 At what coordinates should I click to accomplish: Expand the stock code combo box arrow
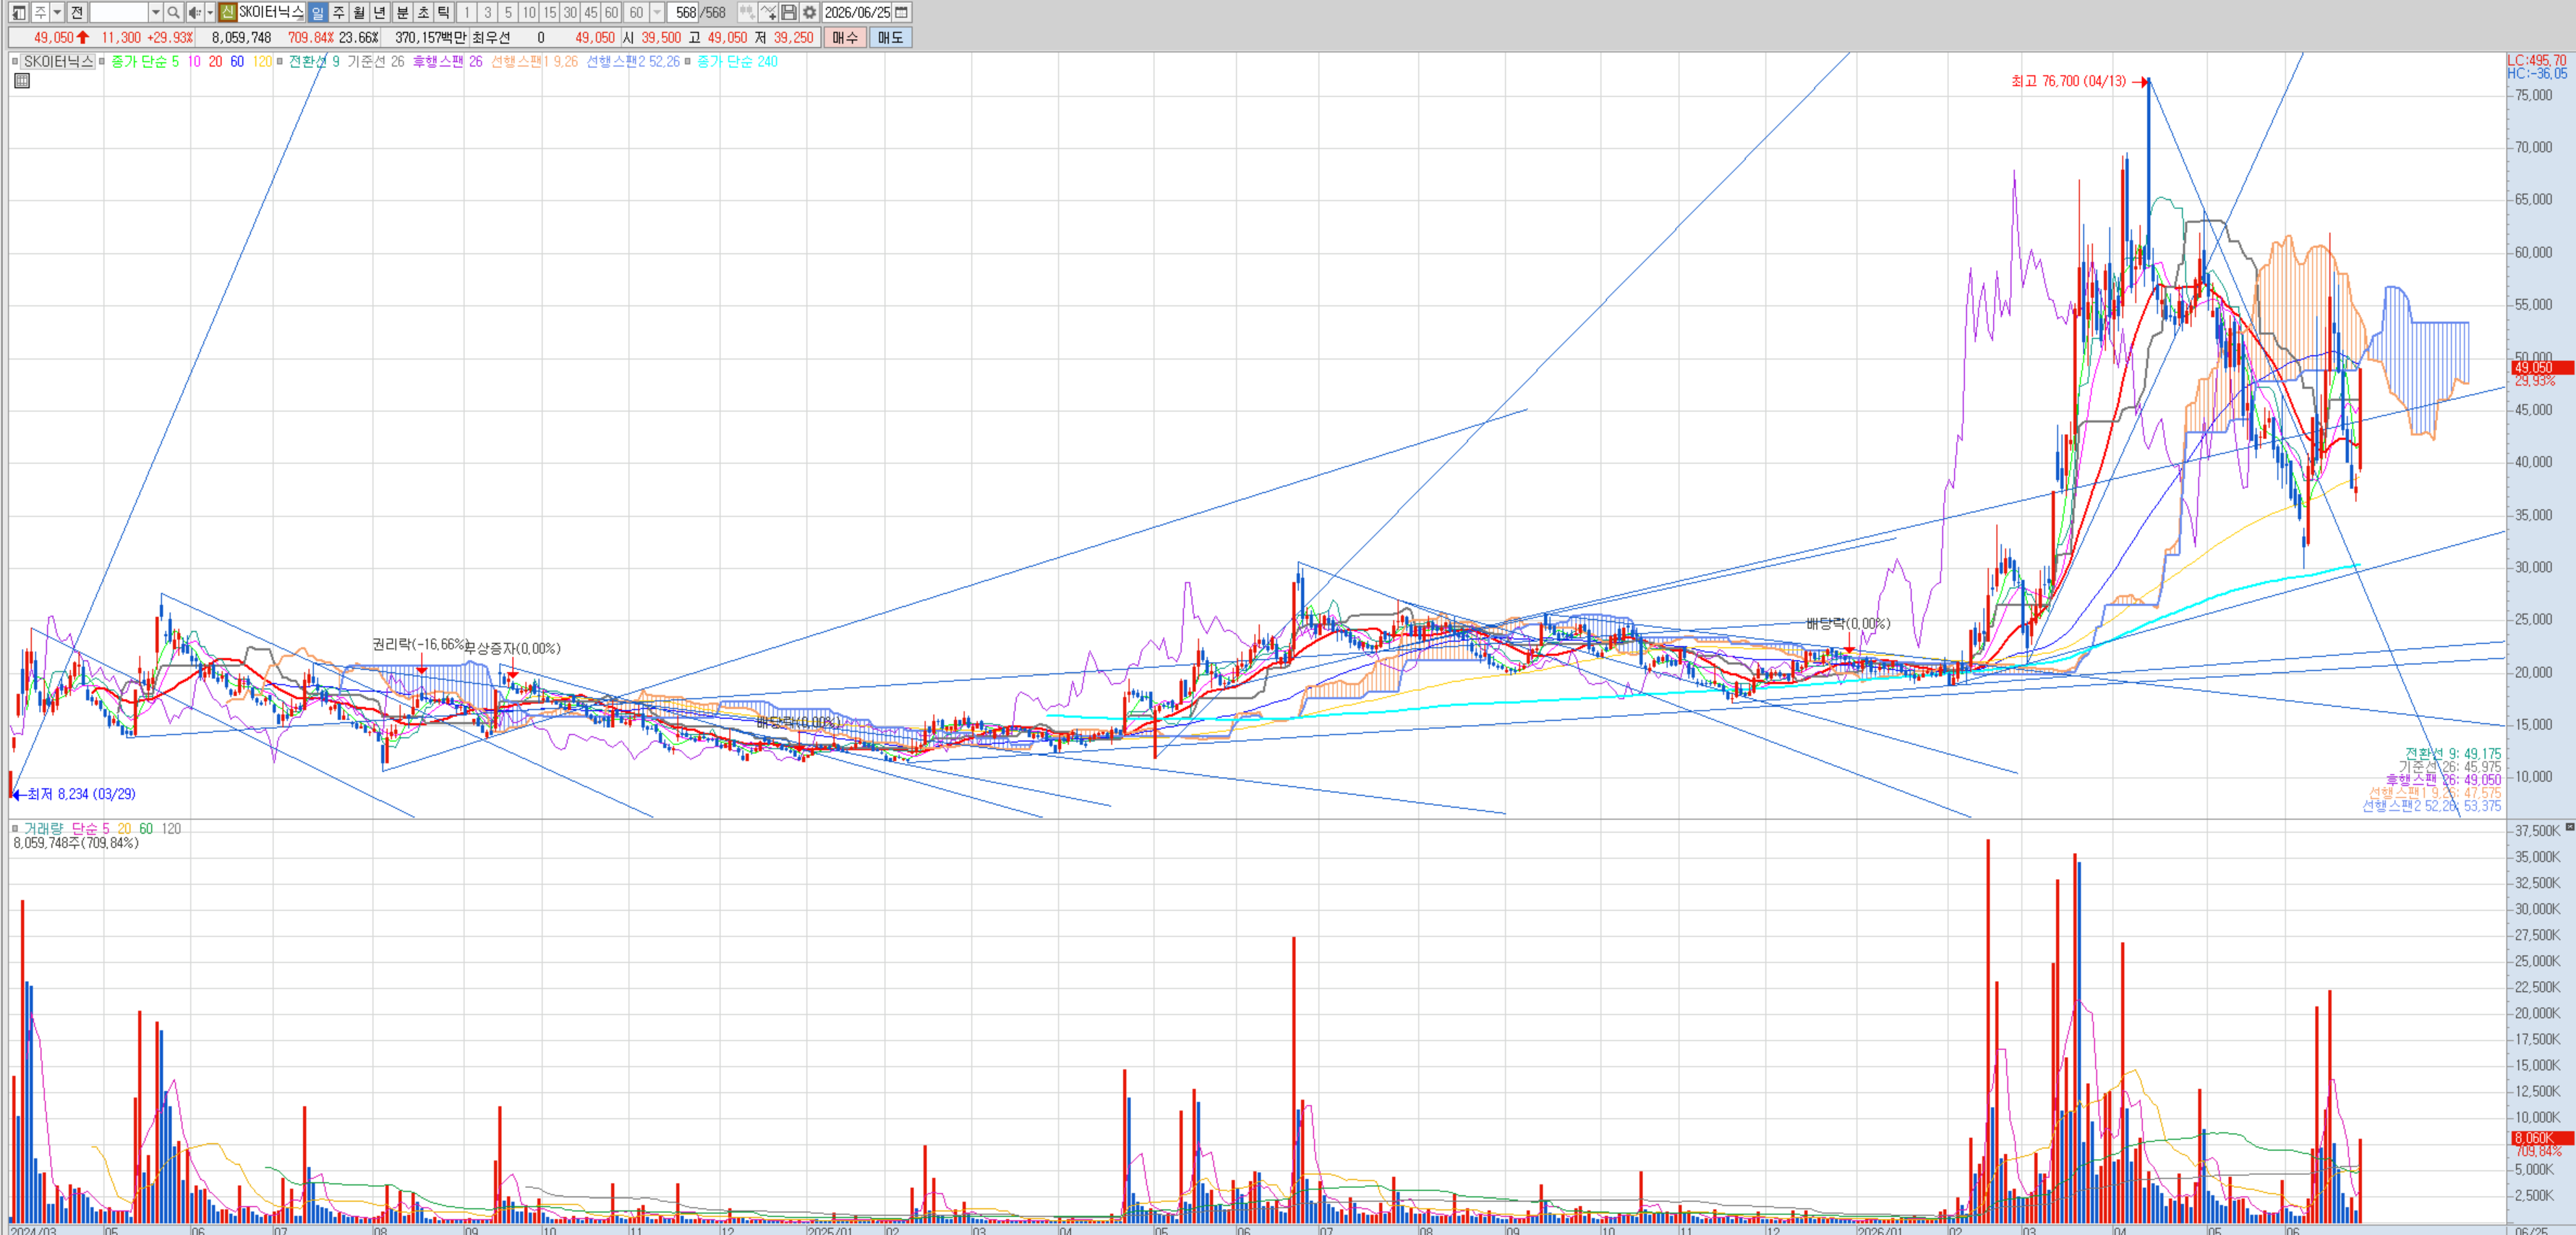pos(156,12)
